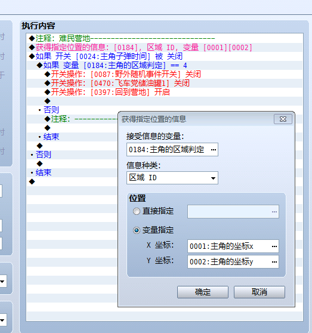Click ellipsis button for Y 坐标 variable
The width and height of the screenshot is (312, 333).
pyautogui.click(x=274, y=262)
